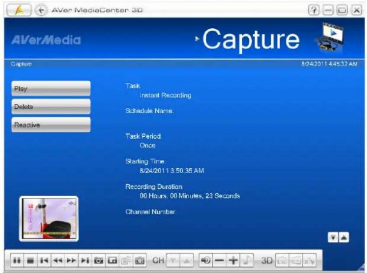This screenshot has width=367, height=273.
Task: Switch channel up with CH up arrow
Action: (x=187, y=260)
